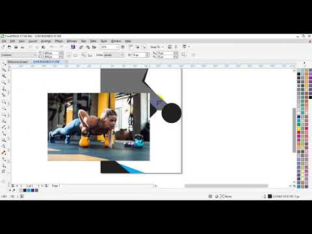Open the Options dialog icon
The height and width of the screenshot is (234, 312).
(x=170, y=47)
